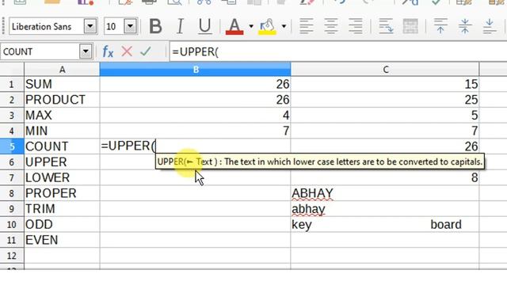This screenshot has height=285, width=507.
Task: Click cell C8 containing ABHAY
Action: click(x=385, y=193)
